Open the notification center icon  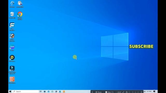click(x=154, y=91)
